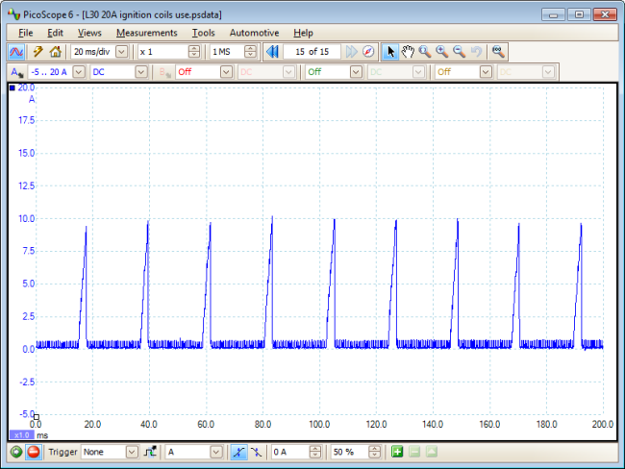Click the home icon in toolbar
This screenshot has width=625, height=469.
click(56, 52)
